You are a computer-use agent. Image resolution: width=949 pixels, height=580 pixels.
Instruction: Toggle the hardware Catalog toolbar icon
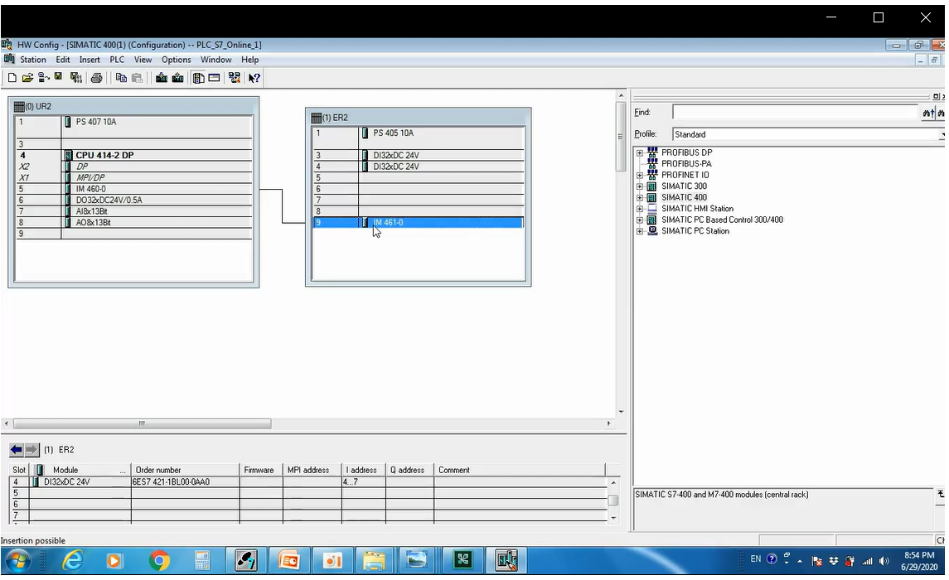199,78
